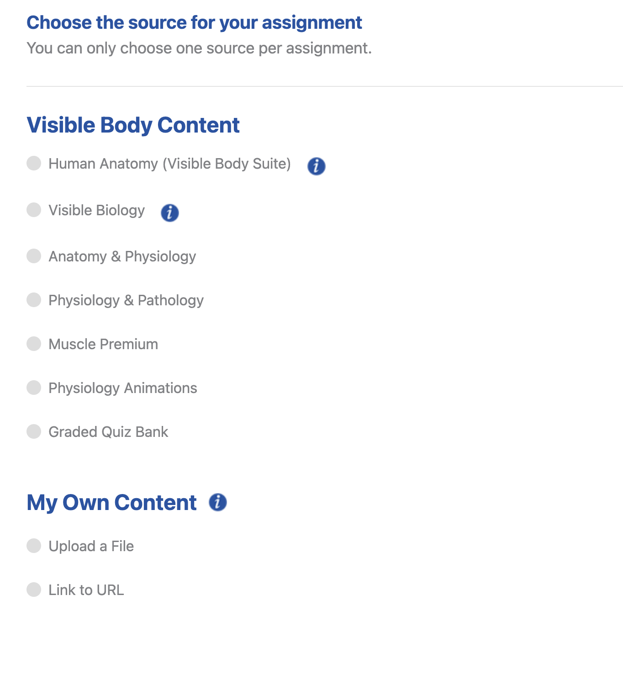The height and width of the screenshot is (691, 623).
Task: Click the Visible Body Content heading
Action: [x=133, y=124]
